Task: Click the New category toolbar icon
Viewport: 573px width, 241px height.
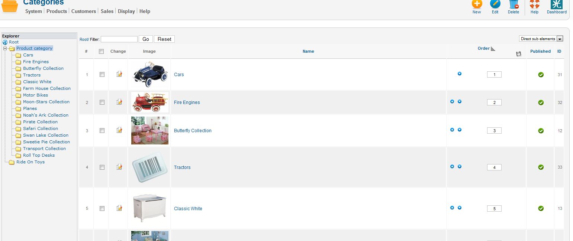Action: pos(477,4)
